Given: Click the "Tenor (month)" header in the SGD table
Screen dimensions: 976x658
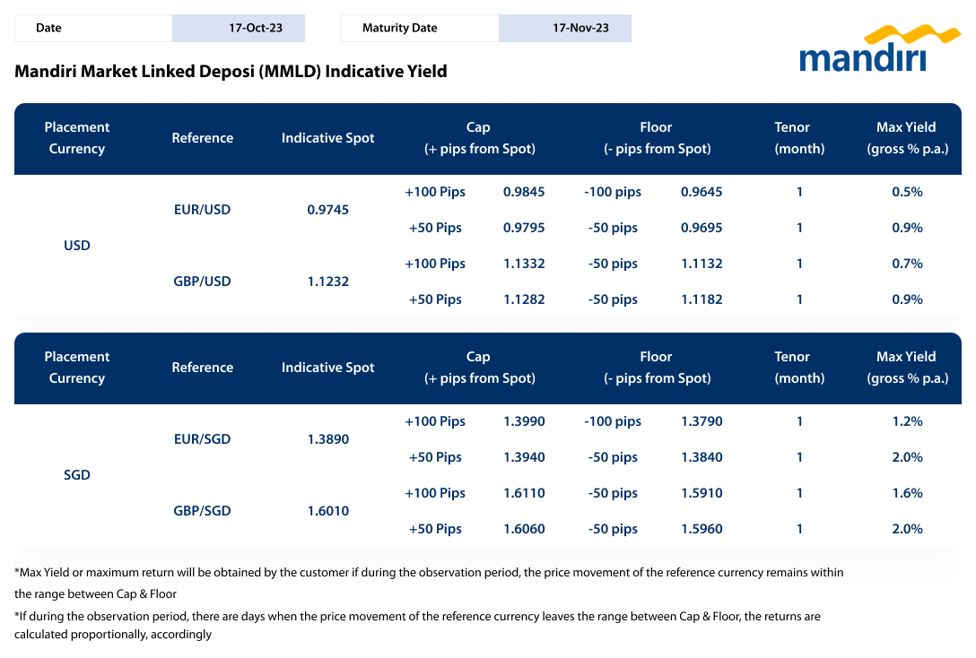Looking at the screenshot, I should [799, 368].
